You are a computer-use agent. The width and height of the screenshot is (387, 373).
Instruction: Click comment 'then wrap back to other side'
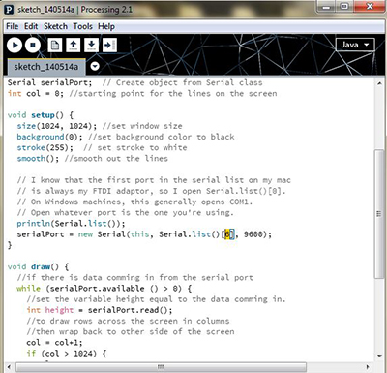pyautogui.click(x=131, y=331)
